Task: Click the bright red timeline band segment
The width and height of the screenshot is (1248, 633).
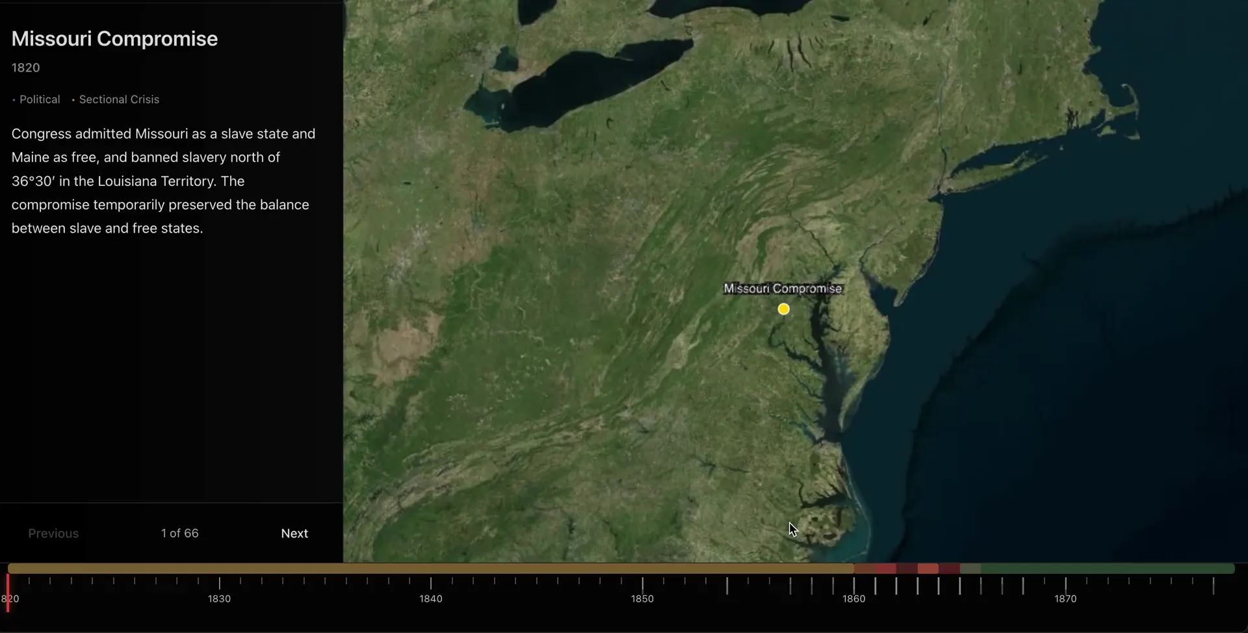Action: (928, 569)
